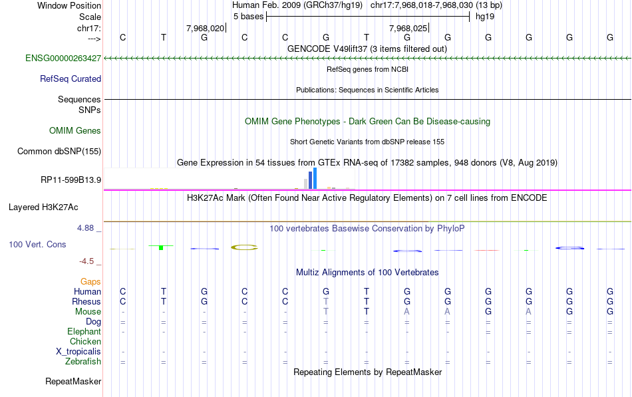Click the Layered H3K27Ac track label
The image size is (632, 397).
click(x=43, y=207)
